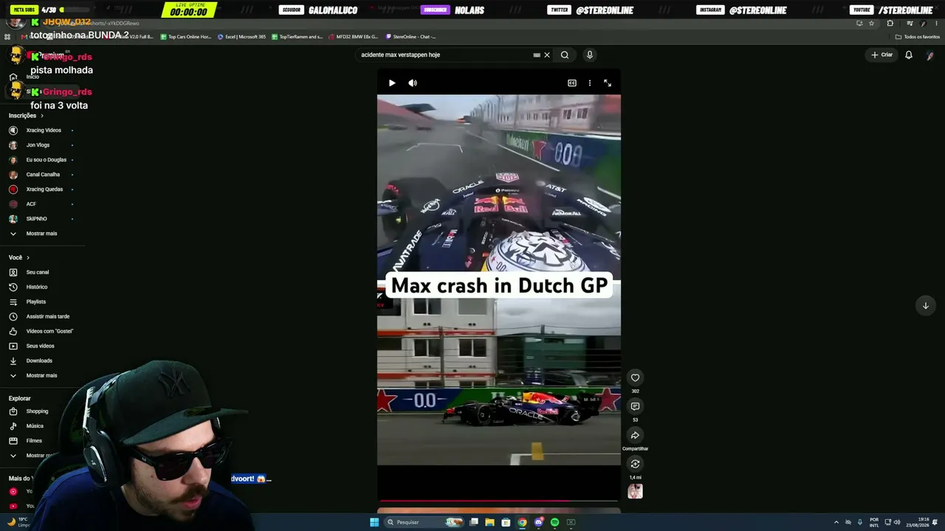945x531 pixels.
Task: Share the short via Compartilhar
Action: [x=635, y=435]
